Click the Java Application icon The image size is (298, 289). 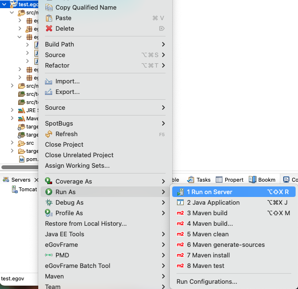(x=180, y=202)
